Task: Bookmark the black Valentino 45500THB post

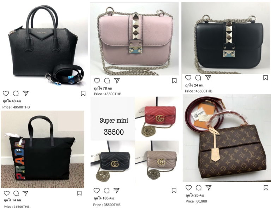Action: 265,78
